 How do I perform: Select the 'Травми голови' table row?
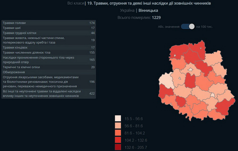pyautogui.click(x=48, y=23)
